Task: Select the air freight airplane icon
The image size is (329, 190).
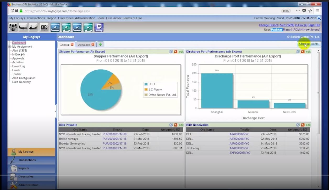Action: click(x=23, y=27)
